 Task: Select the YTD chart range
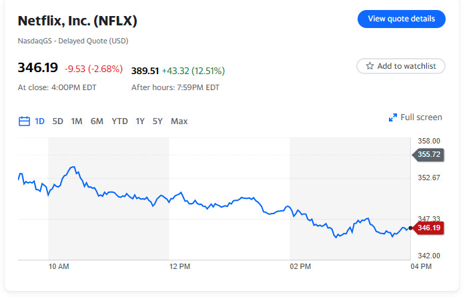119,121
